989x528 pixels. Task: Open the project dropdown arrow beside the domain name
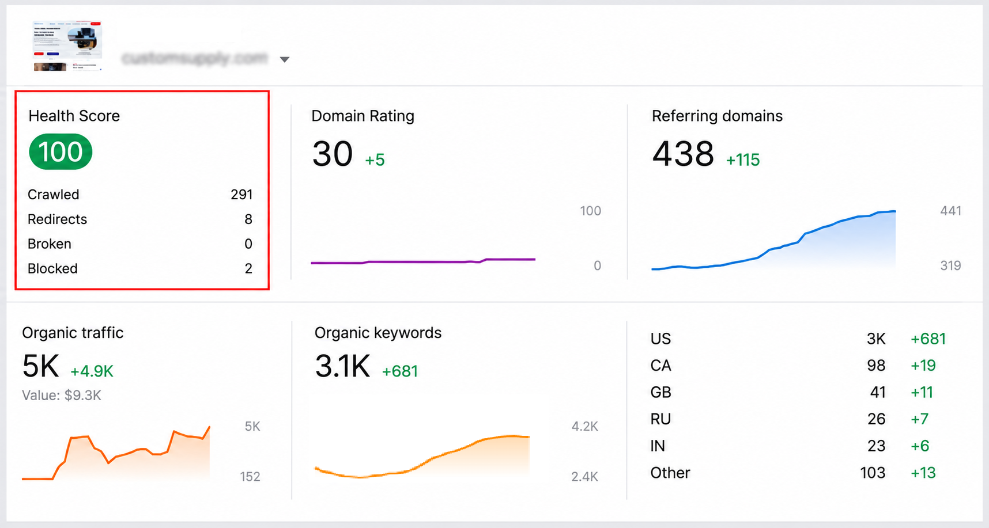[x=284, y=59]
